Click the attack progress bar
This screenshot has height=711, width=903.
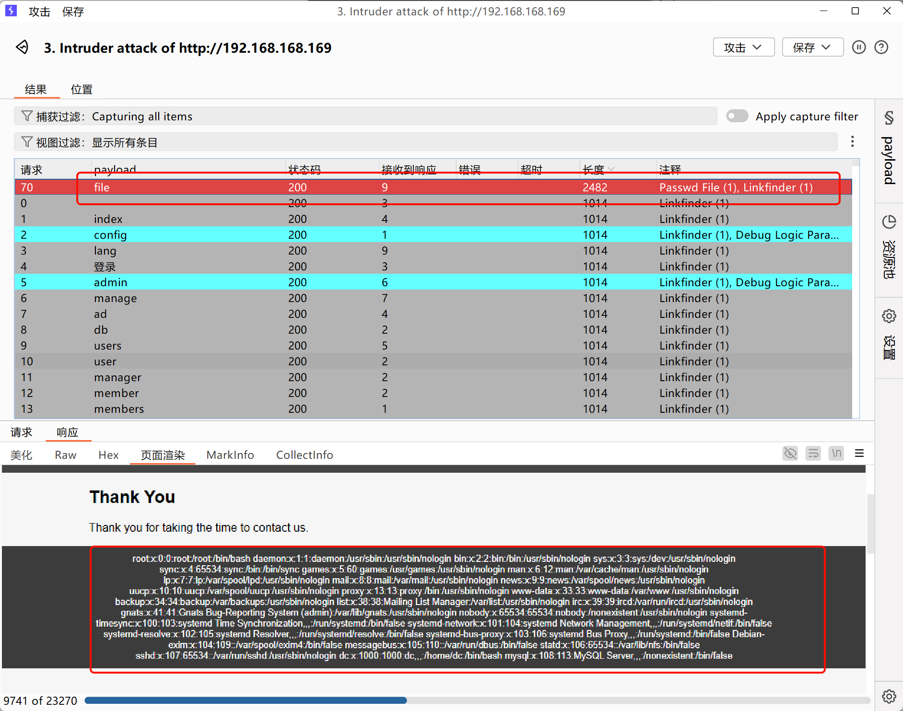coord(477,700)
